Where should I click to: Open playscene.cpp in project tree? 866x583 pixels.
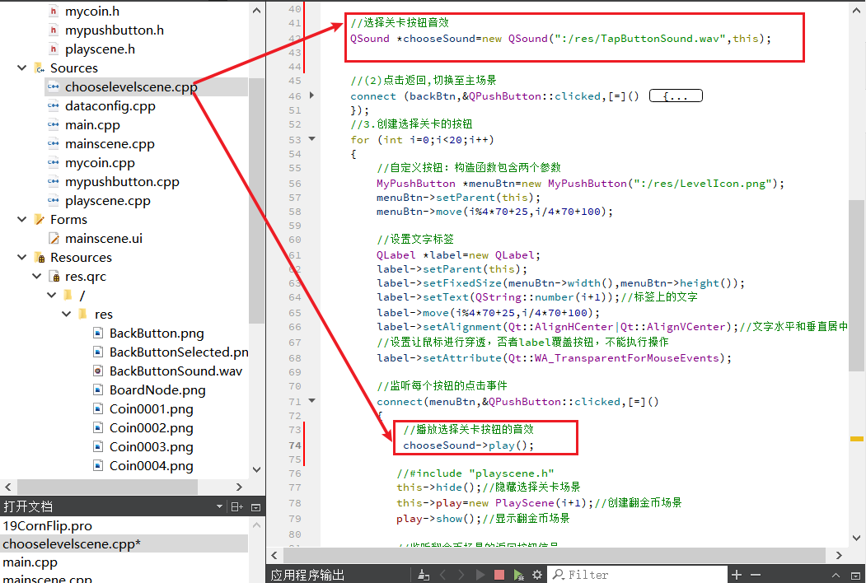point(108,200)
